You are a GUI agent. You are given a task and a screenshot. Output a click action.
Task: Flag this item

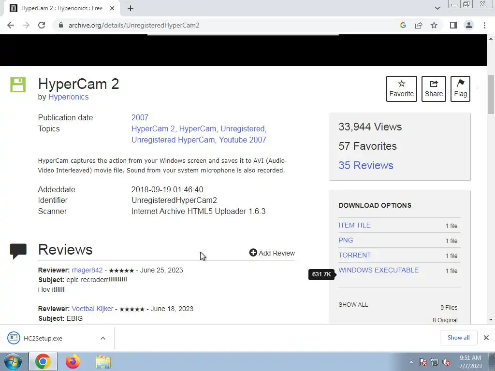pos(460,89)
